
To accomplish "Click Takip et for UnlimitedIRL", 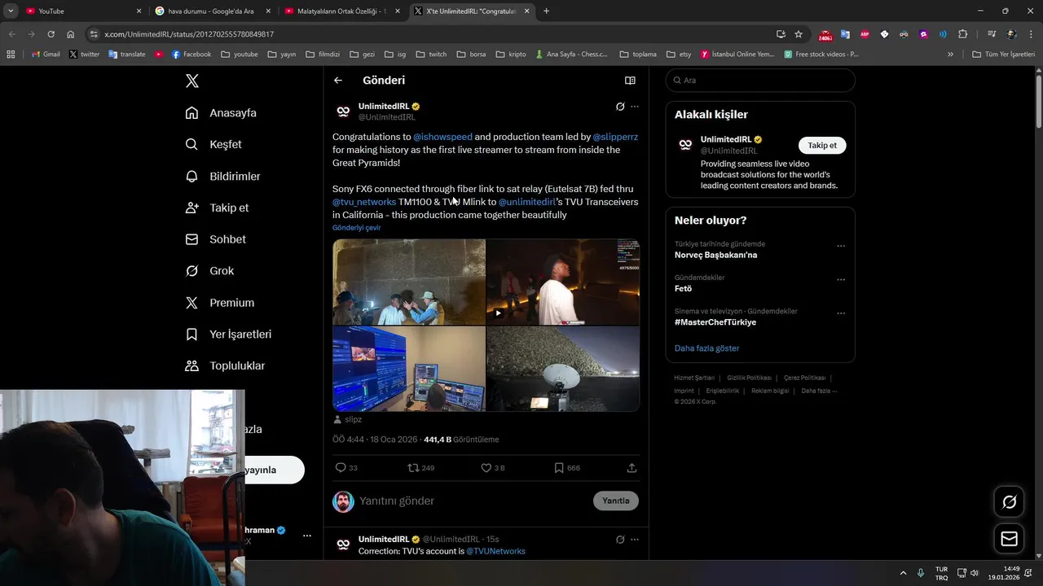I will [x=822, y=146].
